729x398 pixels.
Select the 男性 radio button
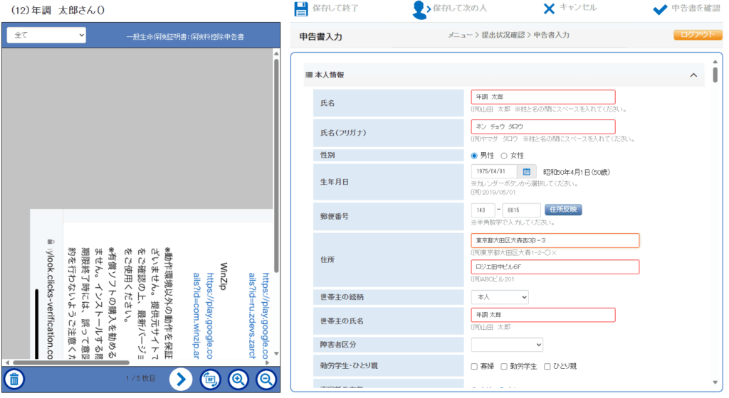click(x=475, y=155)
